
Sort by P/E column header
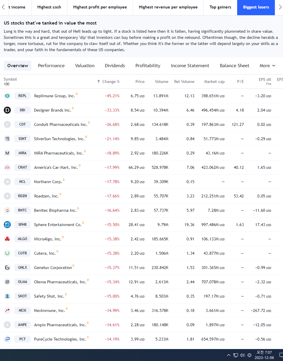[240, 81]
